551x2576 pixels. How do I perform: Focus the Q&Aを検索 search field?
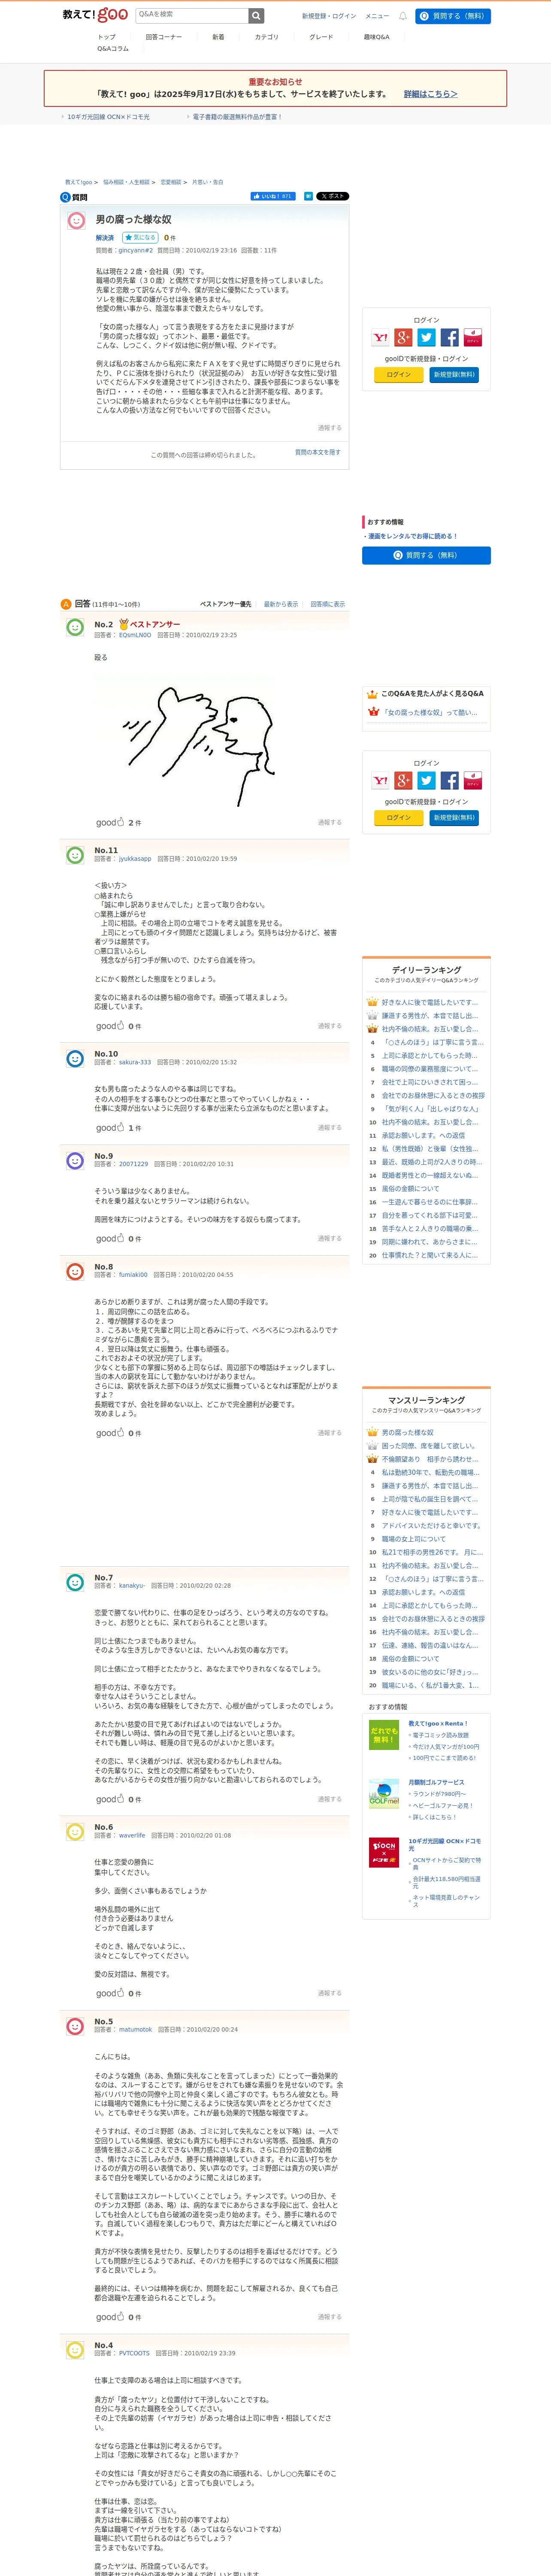point(192,15)
